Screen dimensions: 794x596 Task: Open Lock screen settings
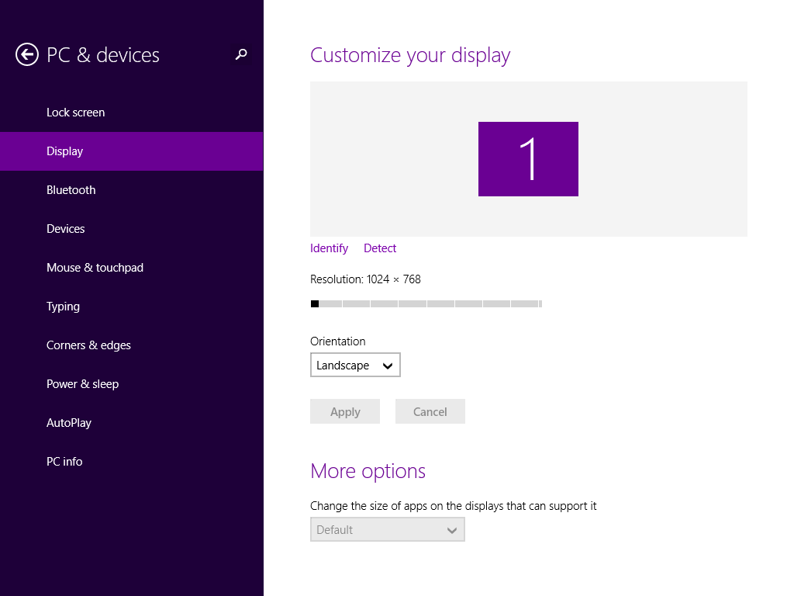tap(132, 113)
